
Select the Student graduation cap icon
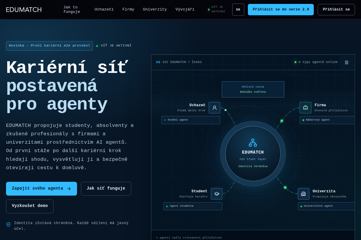(x=217, y=194)
